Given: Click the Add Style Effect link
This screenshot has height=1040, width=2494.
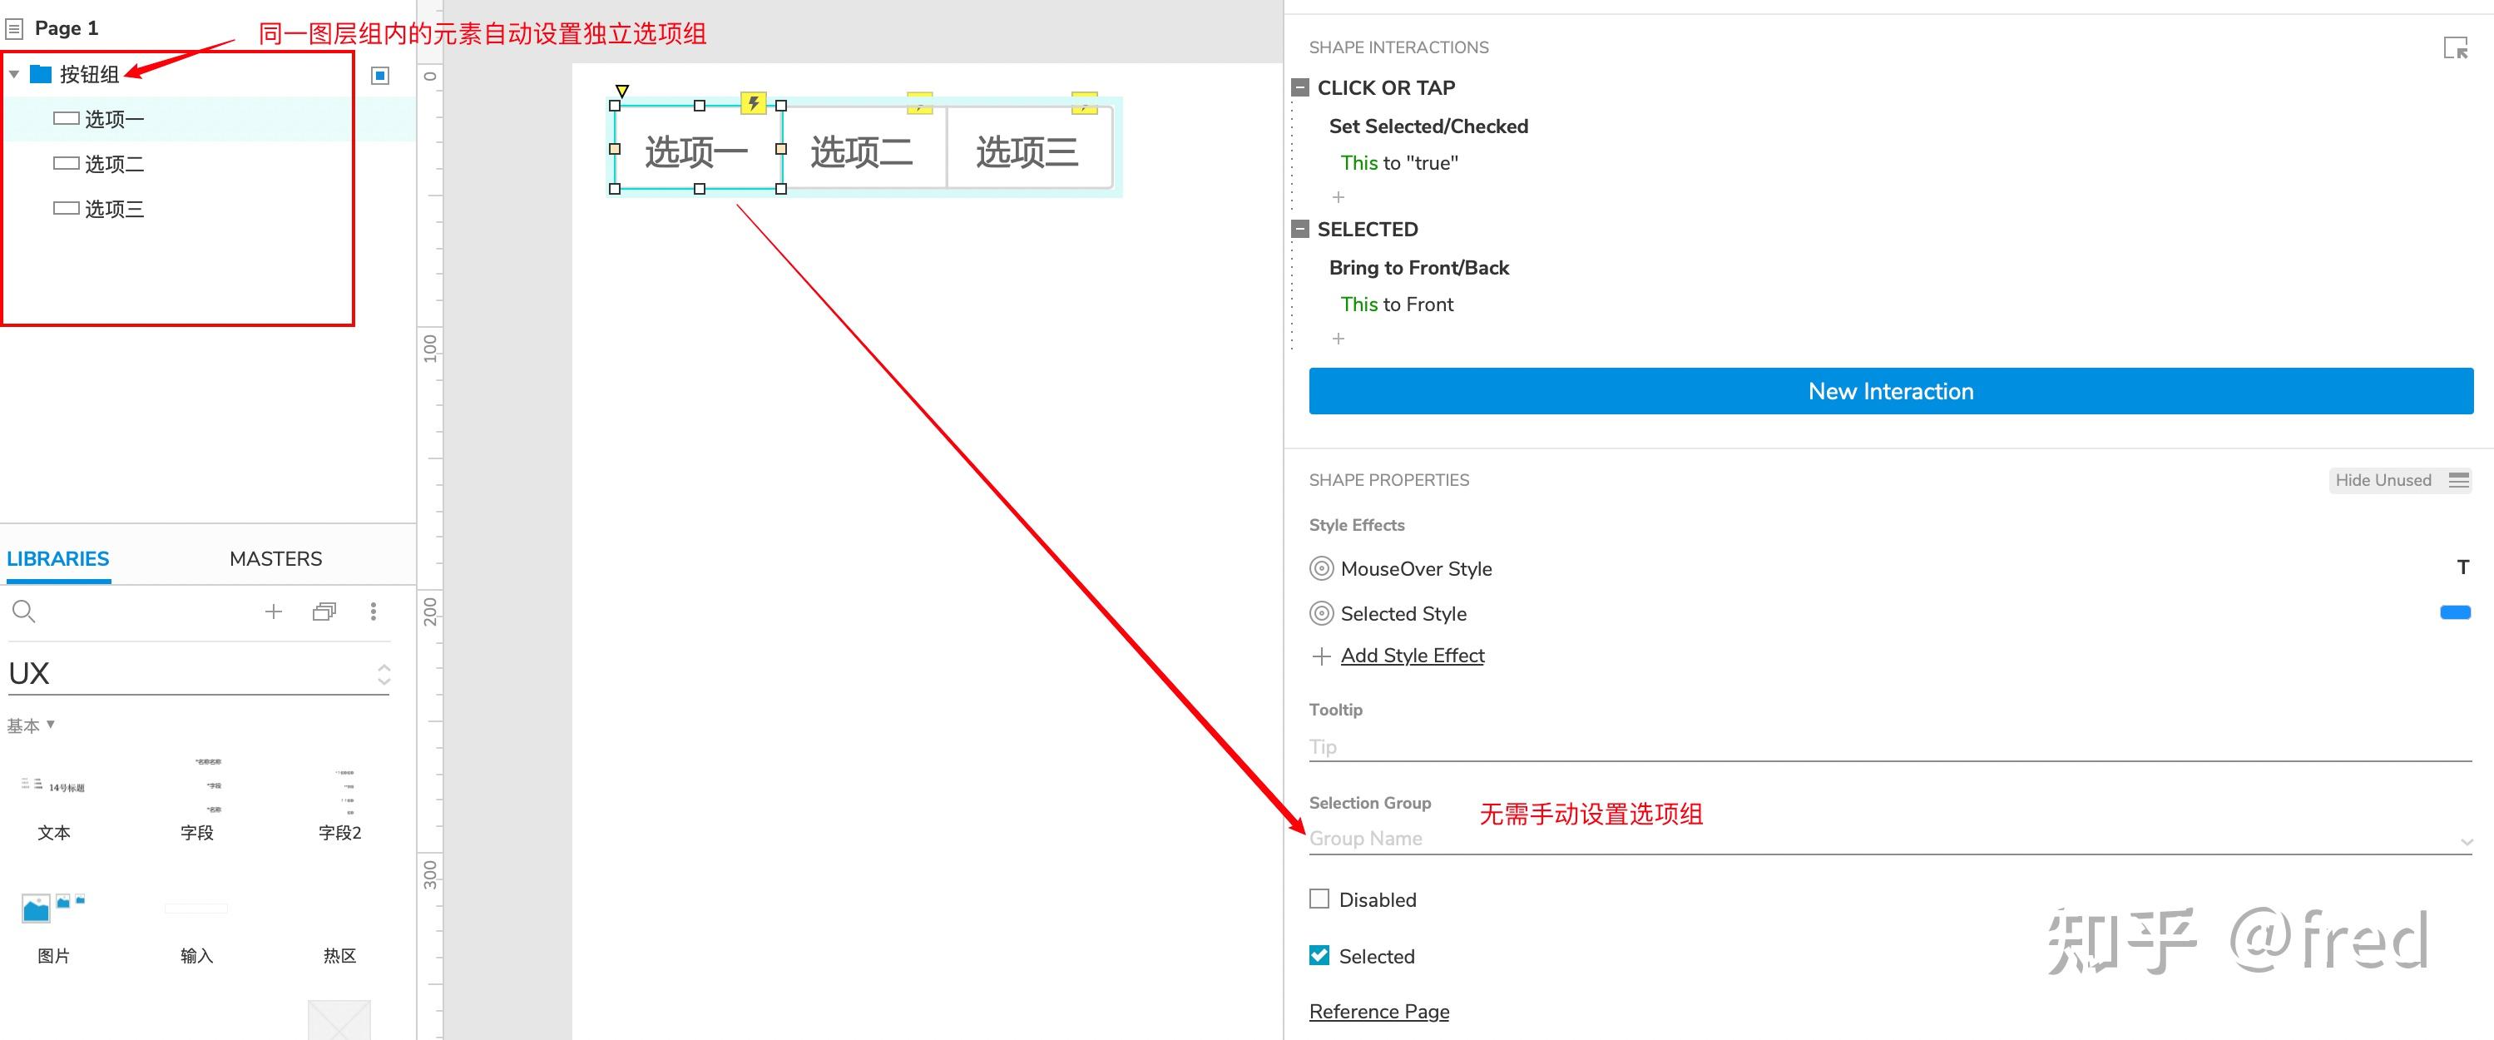Looking at the screenshot, I should point(1411,656).
